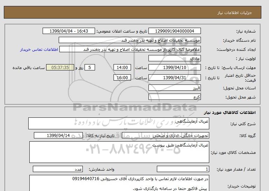Viewport: 269px width, 191px height.
Task: Click the تعداد / مقدار مورد نیاز label
Action: (236, 170)
